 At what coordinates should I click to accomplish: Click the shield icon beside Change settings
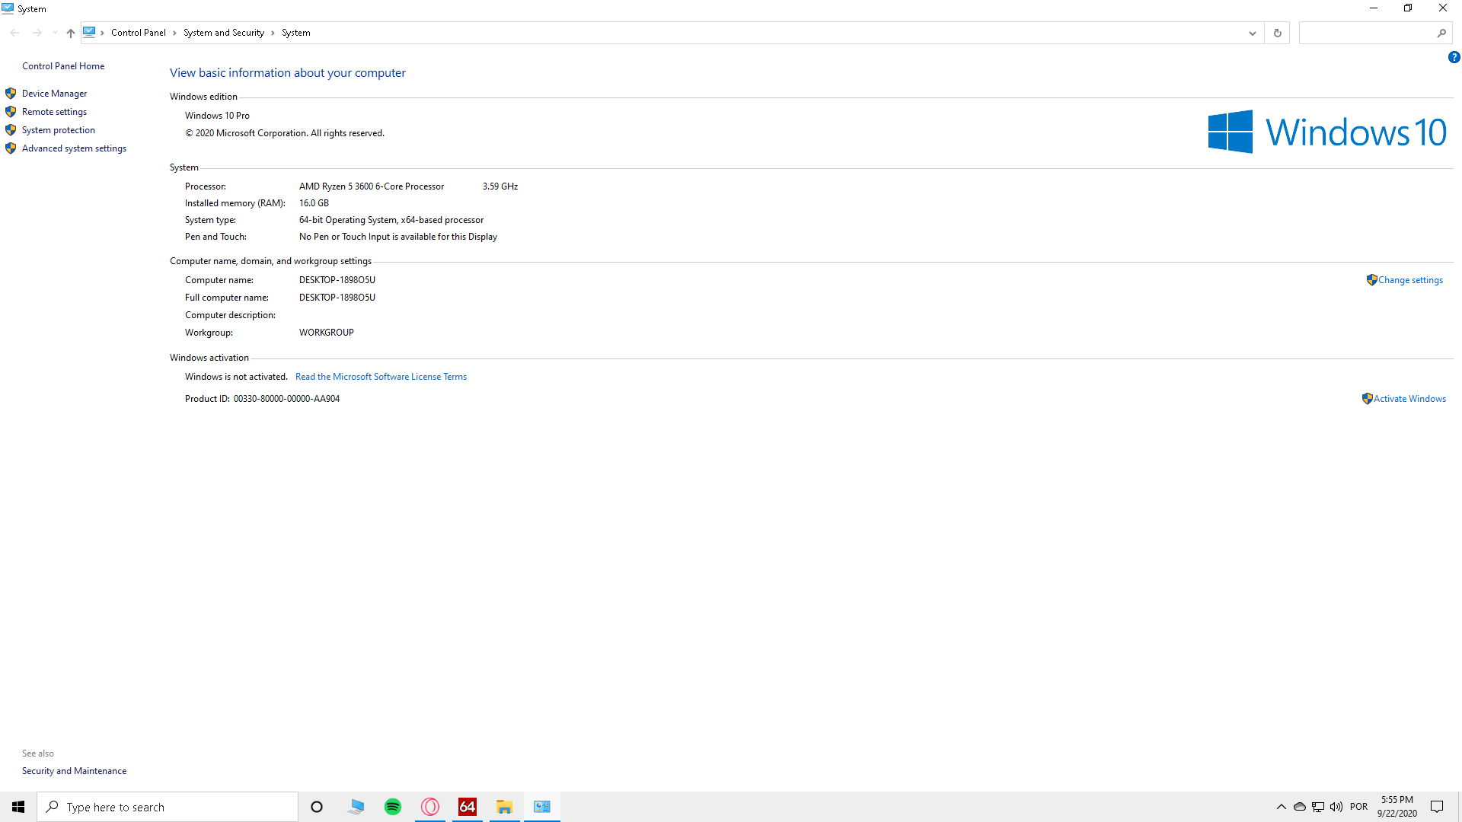pos(1371,279)
